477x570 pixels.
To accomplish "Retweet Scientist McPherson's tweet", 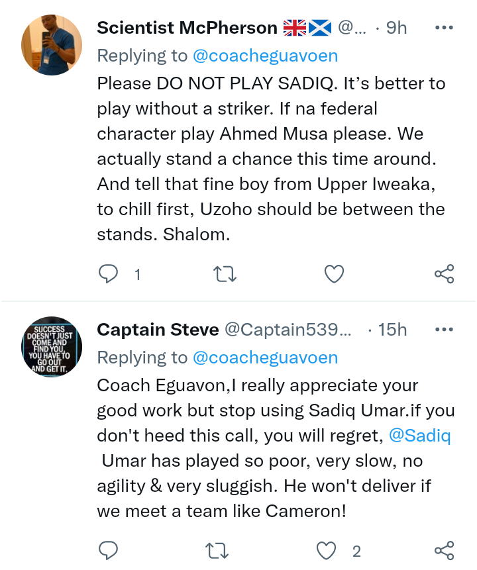I will pos(225,274).
